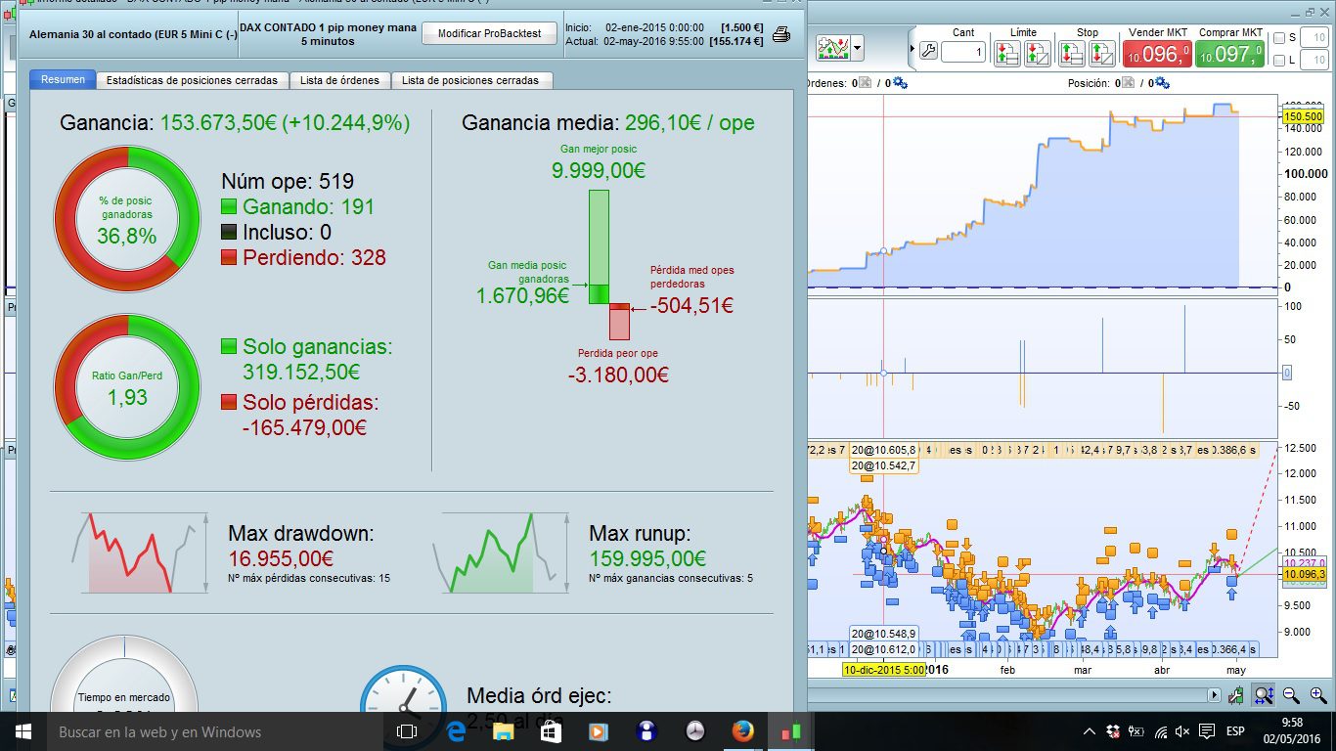Open the Lista de órdenes tab

(339, 80)
